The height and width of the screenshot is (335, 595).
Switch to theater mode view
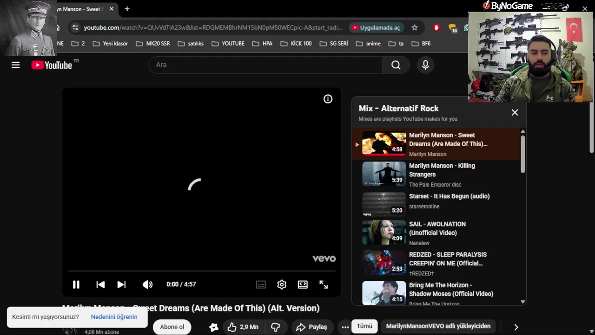click(x=303, y=284)
